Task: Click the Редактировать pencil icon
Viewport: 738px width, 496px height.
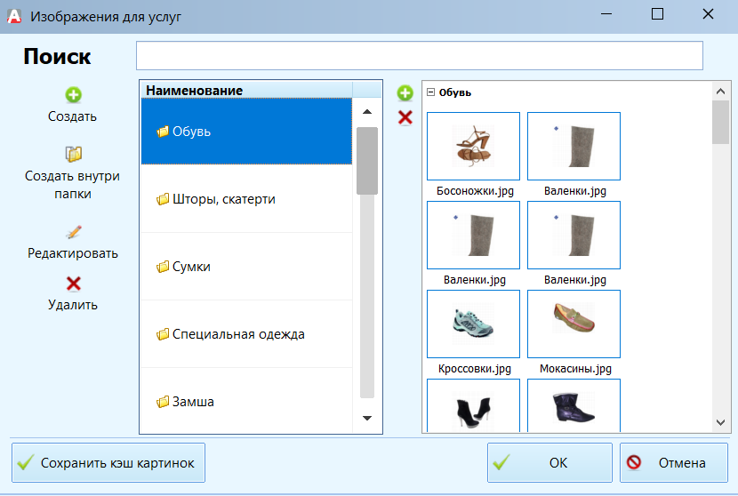Action: point(74,232)
